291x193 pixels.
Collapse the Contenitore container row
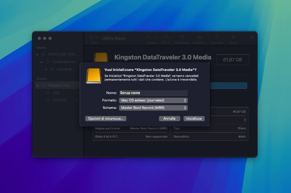tap(42, 62)
